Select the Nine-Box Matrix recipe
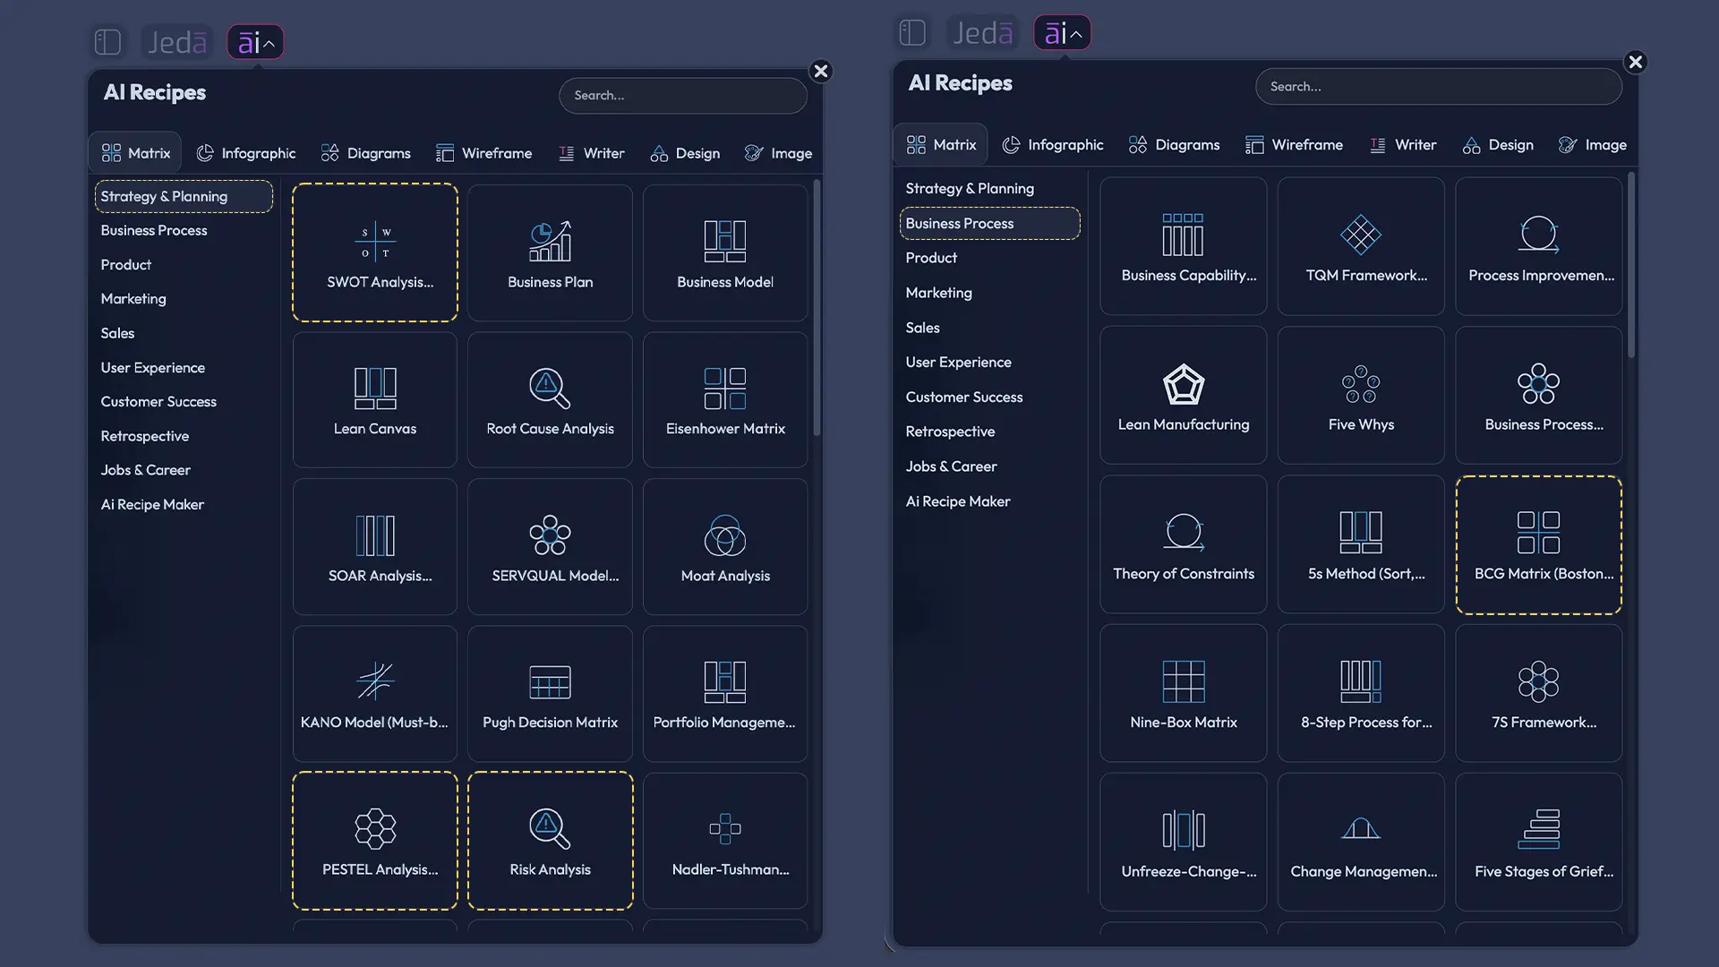The width and height of the screenshot is (1719, 967). pyautogui.click(x=1184, y=693)
